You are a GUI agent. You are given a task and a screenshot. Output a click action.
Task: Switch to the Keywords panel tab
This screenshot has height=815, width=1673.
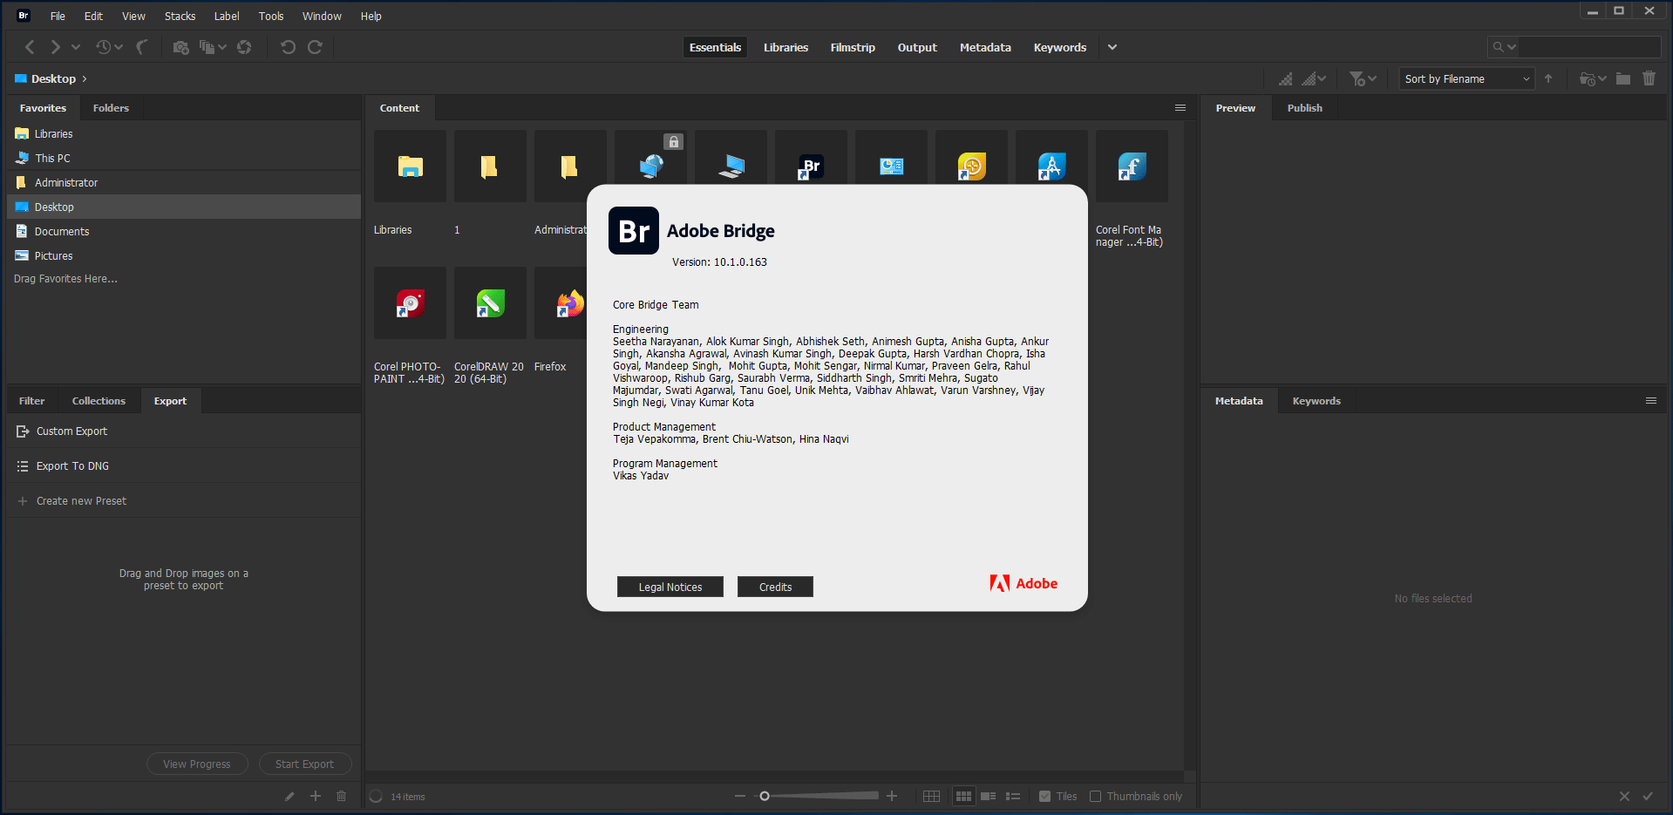tap(1316, 401)
